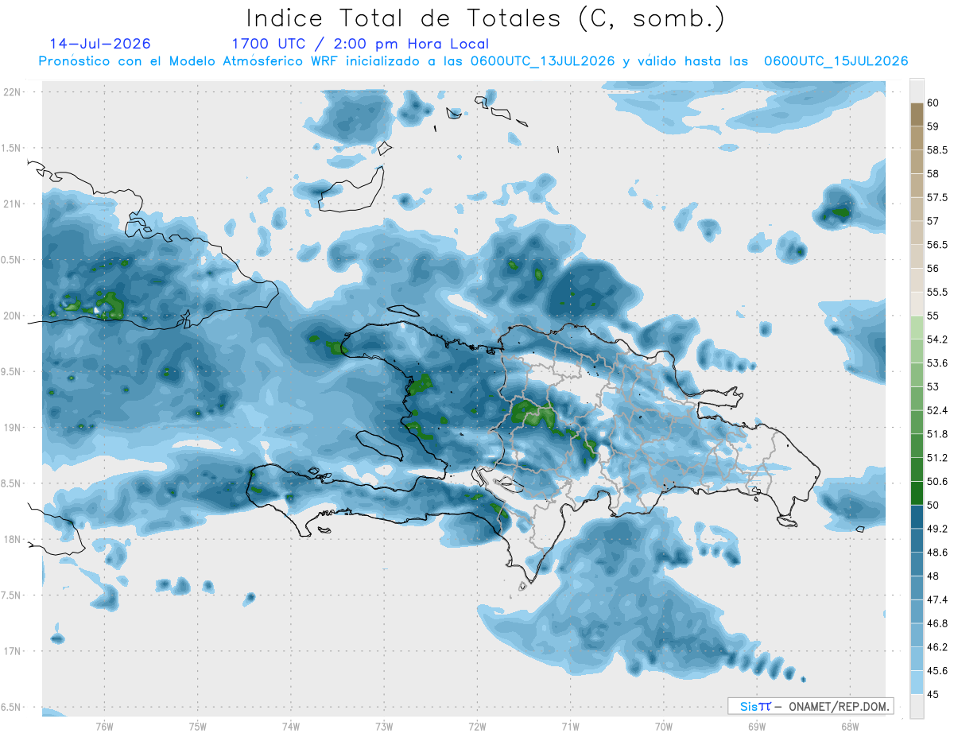Click the "60" value on the color scale
Image resolution: width=954 pixels, height=737 pixels.
933,103
